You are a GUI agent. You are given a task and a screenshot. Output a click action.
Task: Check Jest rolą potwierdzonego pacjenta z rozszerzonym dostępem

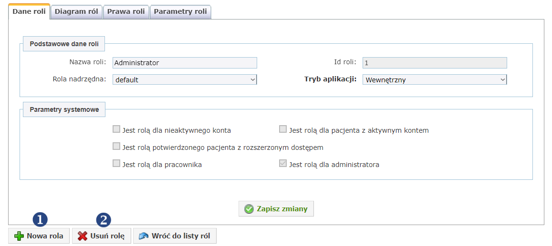(x=116, y=147)
